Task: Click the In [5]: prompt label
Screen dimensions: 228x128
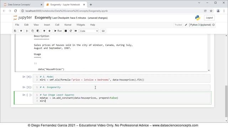Action: click(x=27, y=87)
